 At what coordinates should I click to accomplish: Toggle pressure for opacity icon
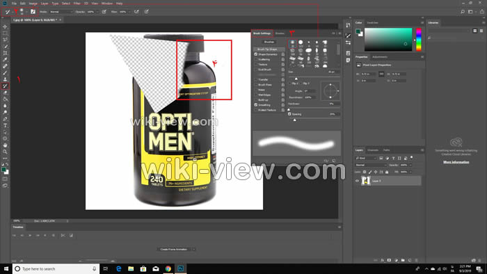click(x=104, y=12)
